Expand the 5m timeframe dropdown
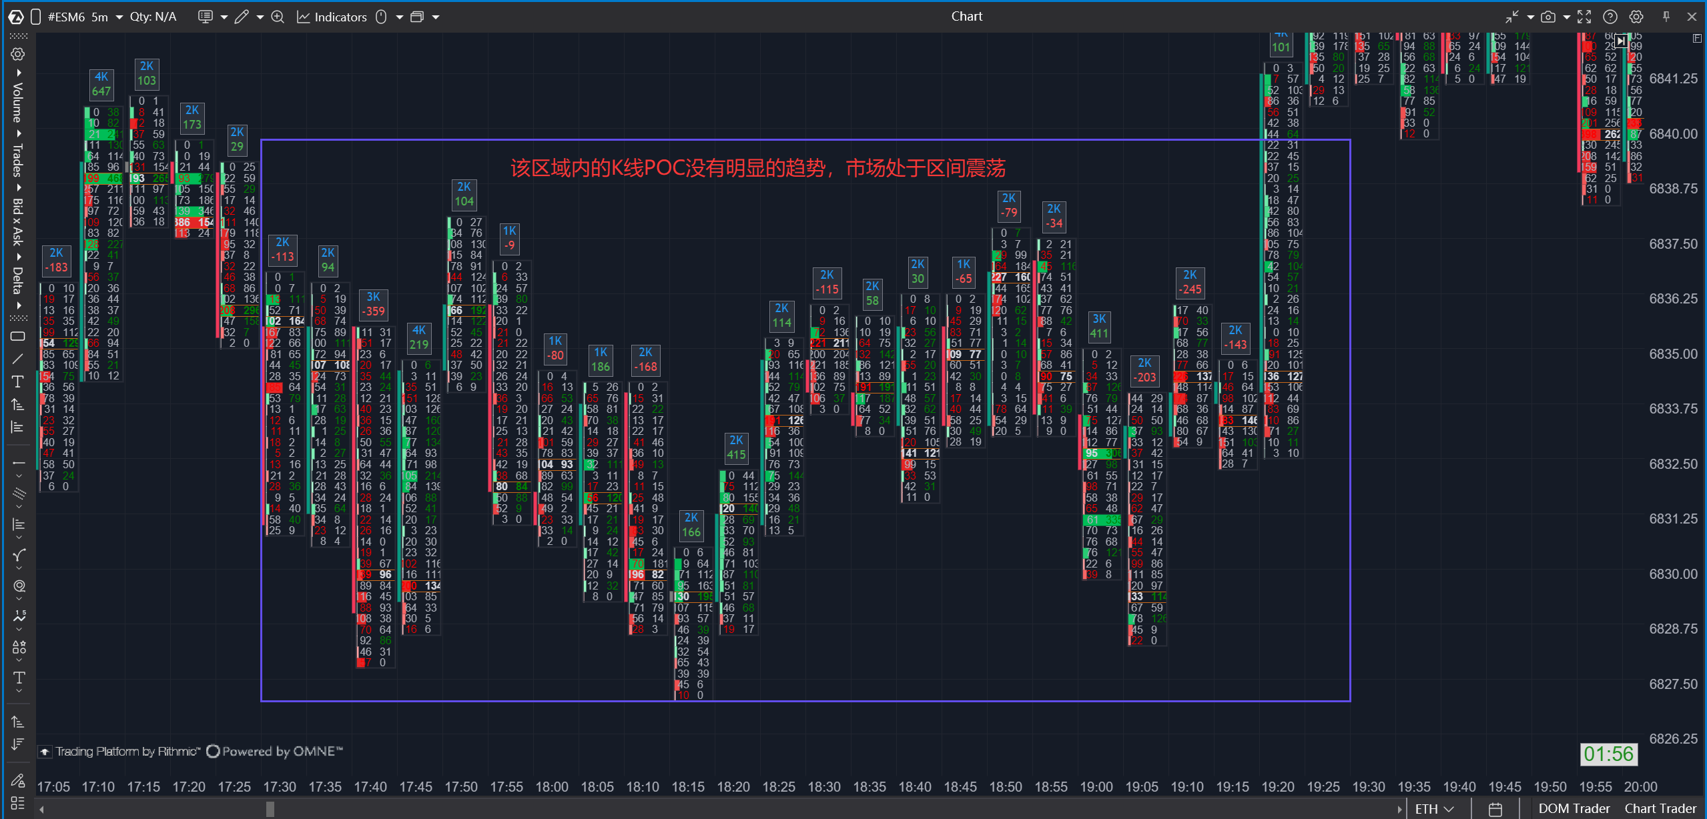The width and height of the screenshot is (1707, 819). 119,17
